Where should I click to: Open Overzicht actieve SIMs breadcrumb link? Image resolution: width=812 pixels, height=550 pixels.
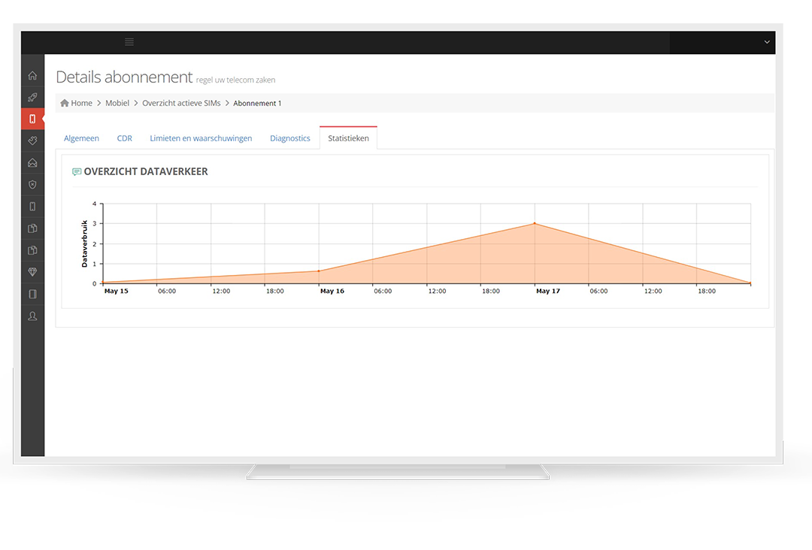[x=181, y=103]
